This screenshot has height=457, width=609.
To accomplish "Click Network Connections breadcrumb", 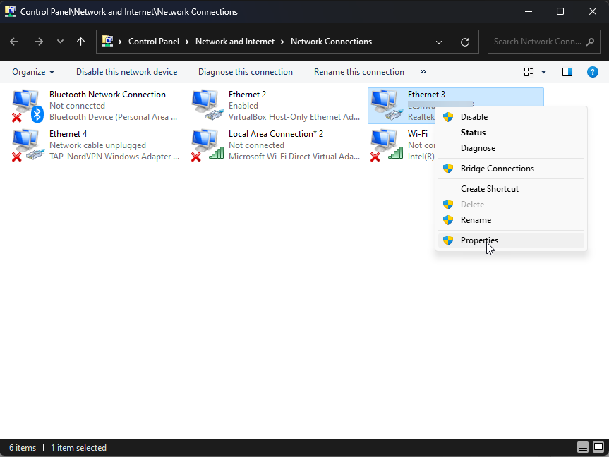I will click(x=331, y=42).
